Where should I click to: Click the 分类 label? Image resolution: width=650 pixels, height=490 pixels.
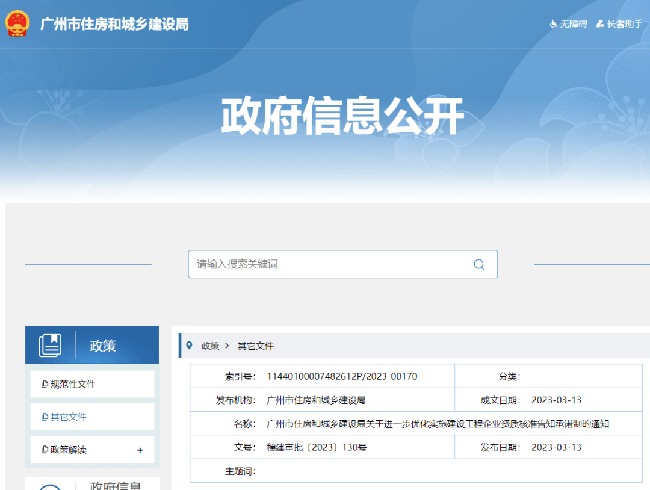click(509, 376)
